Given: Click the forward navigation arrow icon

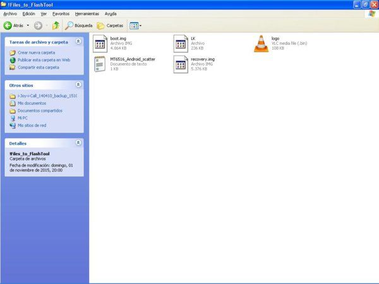Looking at the screenshot, I should point(38,25).
